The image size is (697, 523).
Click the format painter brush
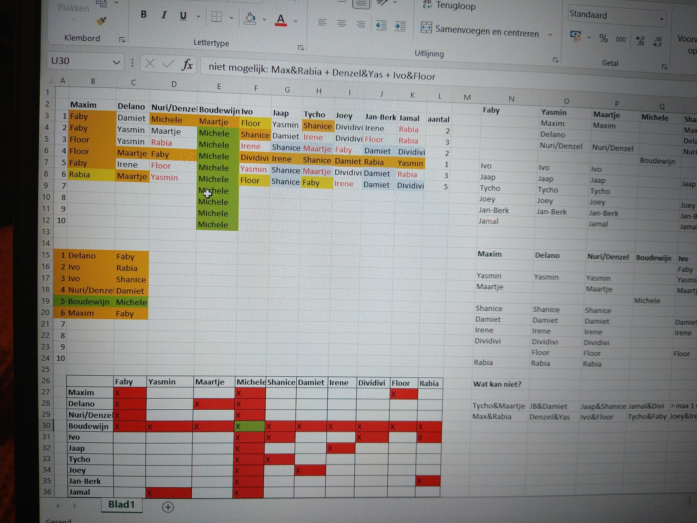click(x=102, y=21)
